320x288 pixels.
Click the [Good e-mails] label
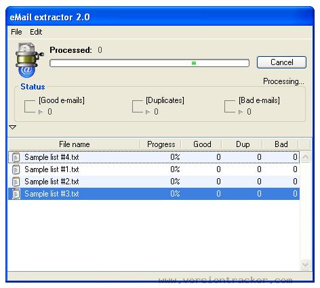[x=62, y=100]
